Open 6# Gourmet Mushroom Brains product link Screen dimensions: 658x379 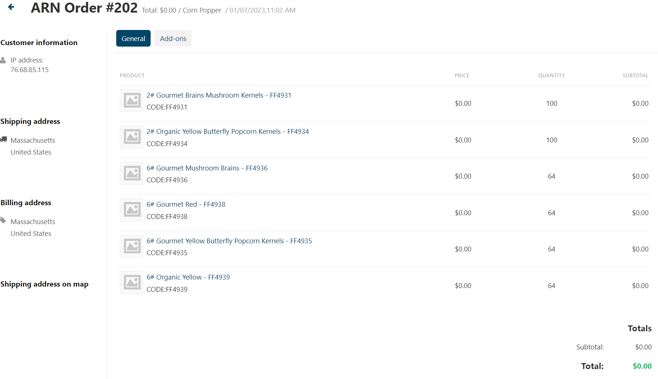[x=207, y=168]
